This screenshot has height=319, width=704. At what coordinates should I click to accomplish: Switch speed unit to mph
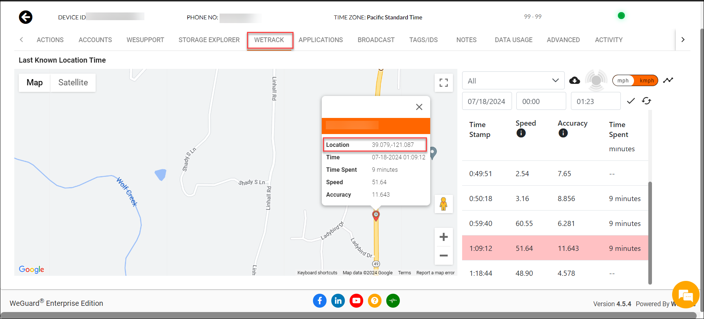[x=623, y=81]
